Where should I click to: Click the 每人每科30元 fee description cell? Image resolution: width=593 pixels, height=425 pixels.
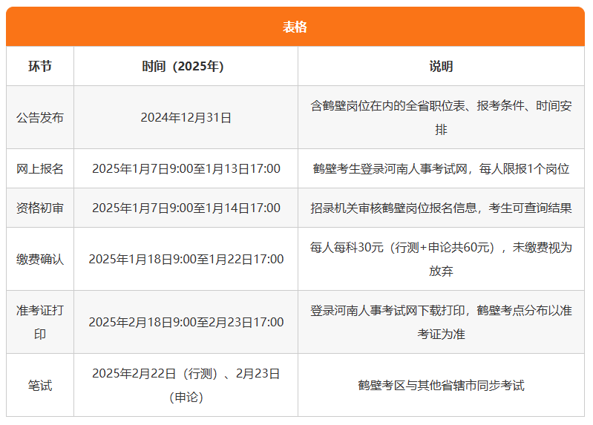point(441,259)
